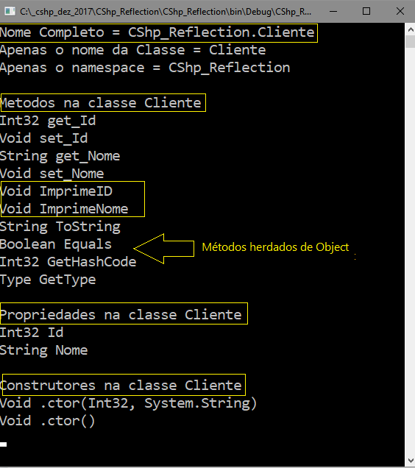The height and width of the screenshot is (468, 415).
Task: Click the window title path text
Action: click(x=166, y=12)
